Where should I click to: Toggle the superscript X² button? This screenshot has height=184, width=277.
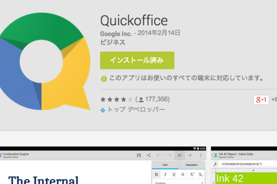[x=192, y=175]
